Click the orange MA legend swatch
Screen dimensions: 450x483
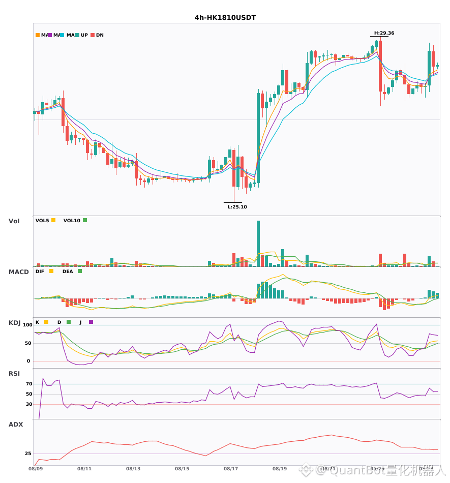38,35
